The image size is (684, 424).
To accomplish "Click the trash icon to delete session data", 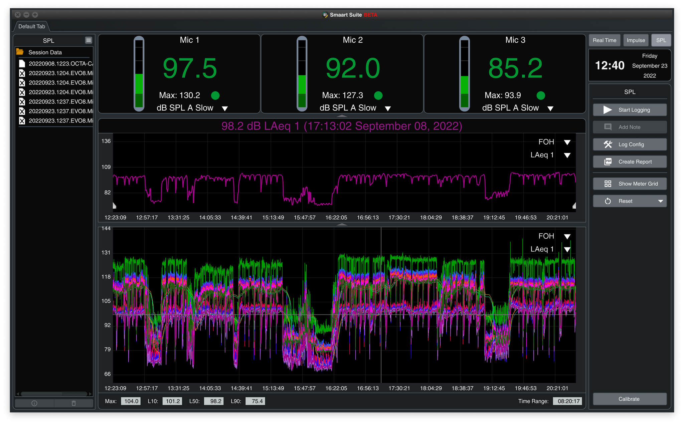I will click(74, 403).
